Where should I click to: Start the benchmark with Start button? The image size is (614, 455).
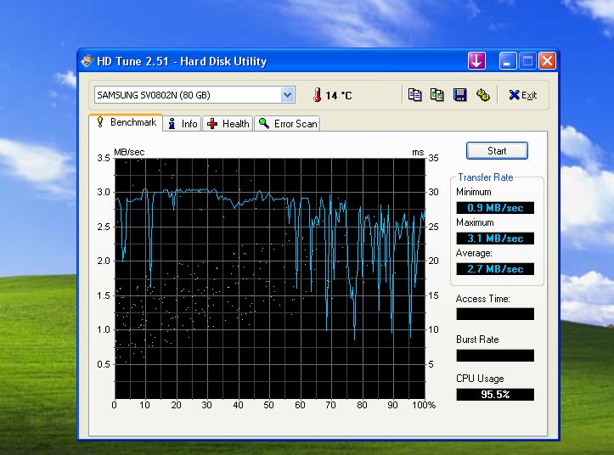click(497, 151)
